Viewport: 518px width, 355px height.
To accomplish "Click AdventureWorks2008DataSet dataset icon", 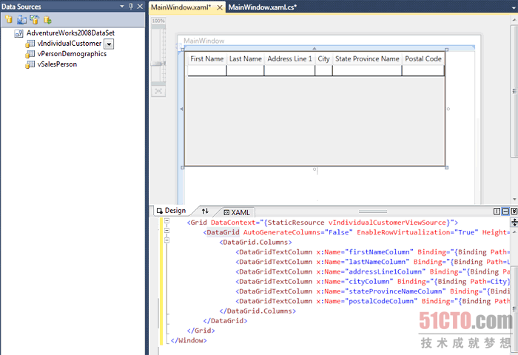I will 18,33.
